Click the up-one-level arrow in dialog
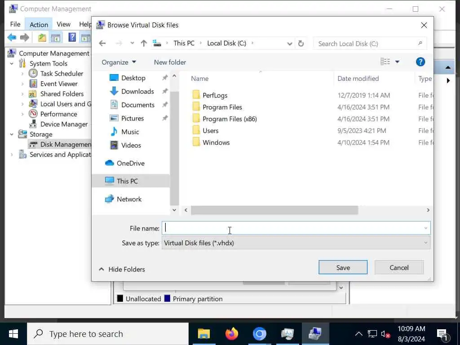Viewport: 460px width, 345px height. 143,44
